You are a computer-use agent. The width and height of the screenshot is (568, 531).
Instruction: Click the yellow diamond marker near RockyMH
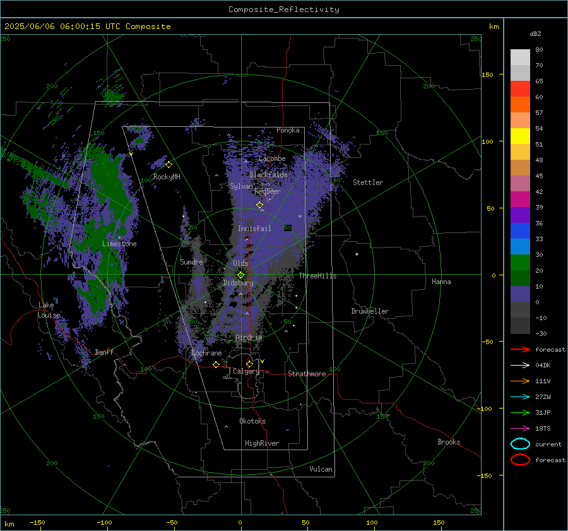click(x=169, y=165)
